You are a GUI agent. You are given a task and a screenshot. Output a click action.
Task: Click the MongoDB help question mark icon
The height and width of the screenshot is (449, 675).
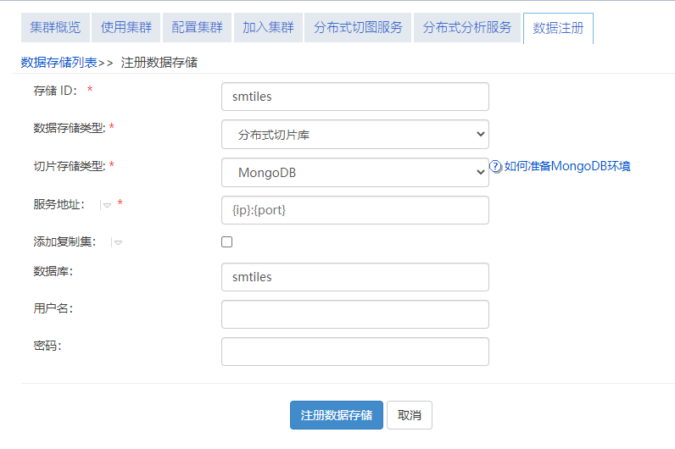point(495,167)
